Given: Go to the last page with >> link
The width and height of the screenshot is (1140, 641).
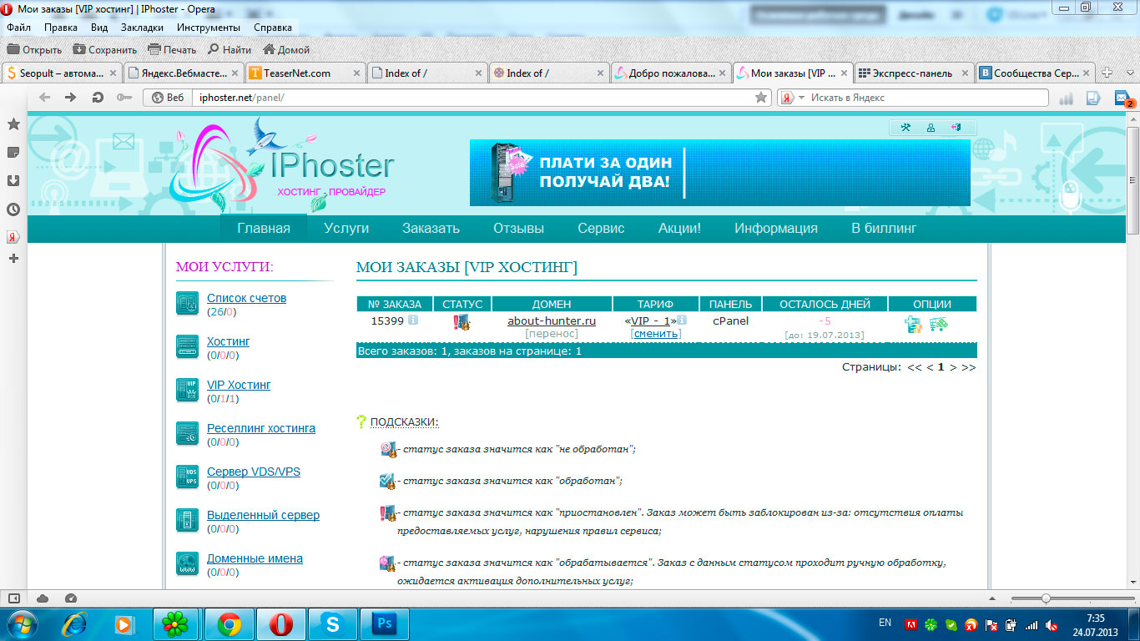Looking at the screenshot, I should 968,367.
